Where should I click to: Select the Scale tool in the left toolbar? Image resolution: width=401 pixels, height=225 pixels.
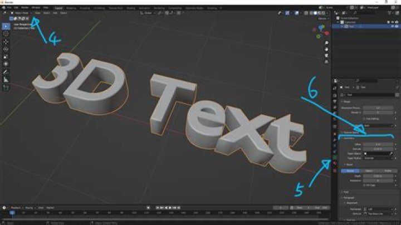(x=6, y=56)
